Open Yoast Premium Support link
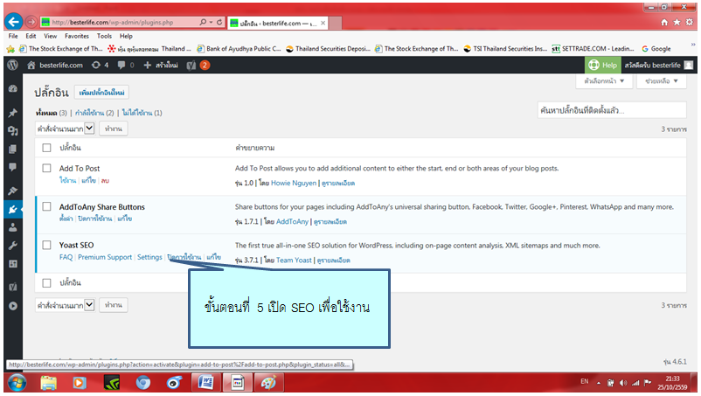This screenshot has width=701, height=396. point(105,257)
